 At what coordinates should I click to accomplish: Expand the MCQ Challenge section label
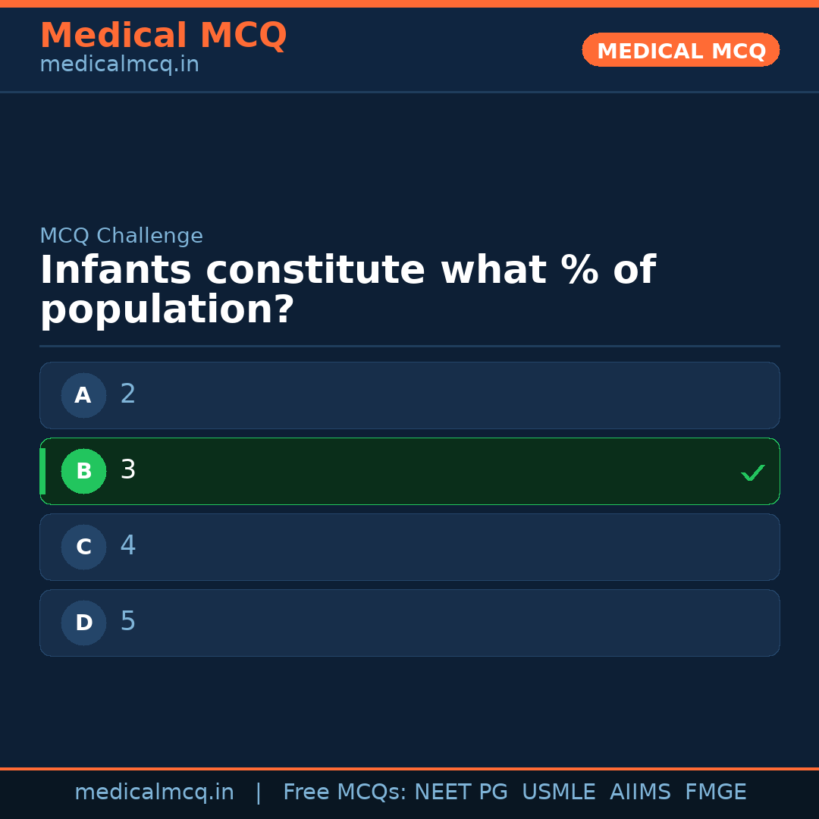[x=121, y=236]
